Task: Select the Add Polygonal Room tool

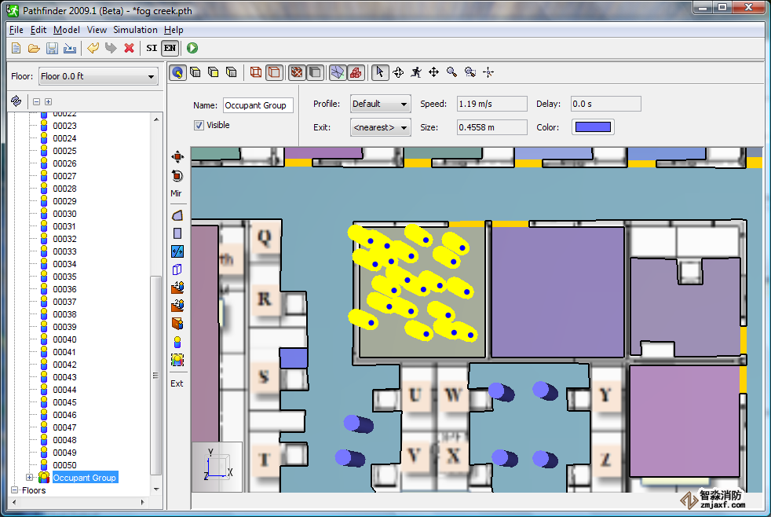Action: 177,214
